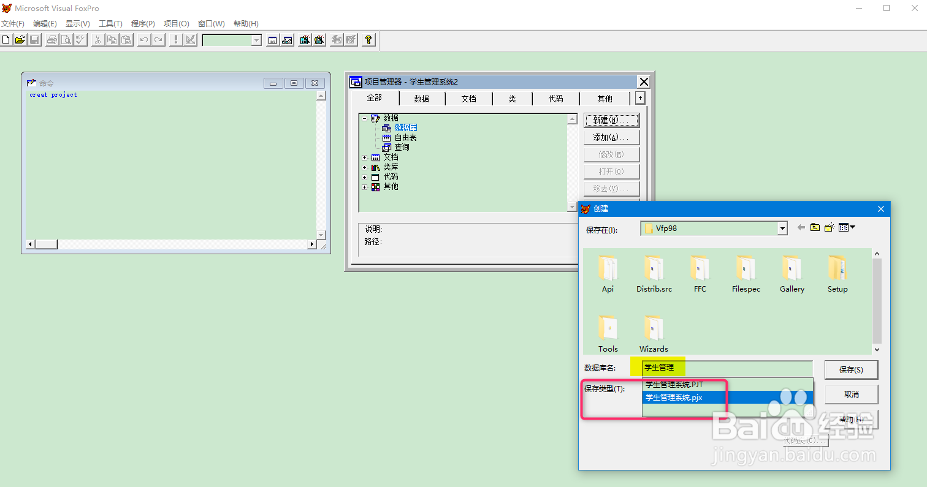Click the 取消 button in the 创建 dialog
Screen dimensions: 927x487
(851, 394)
